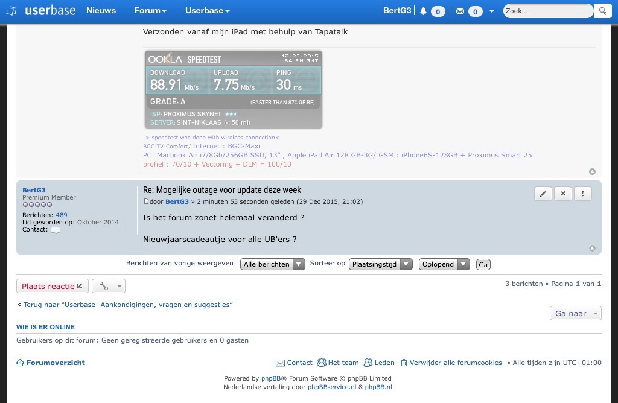Screen dimensions: 618x403
Task: Click the 'Ga' submit button
Action: (483, 264)
